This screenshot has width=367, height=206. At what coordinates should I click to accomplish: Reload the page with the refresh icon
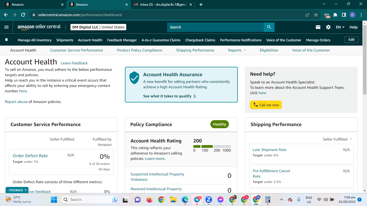click(x=23, y=15)
